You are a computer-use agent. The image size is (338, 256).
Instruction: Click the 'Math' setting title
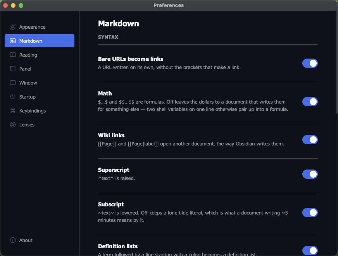pos(105,93)
